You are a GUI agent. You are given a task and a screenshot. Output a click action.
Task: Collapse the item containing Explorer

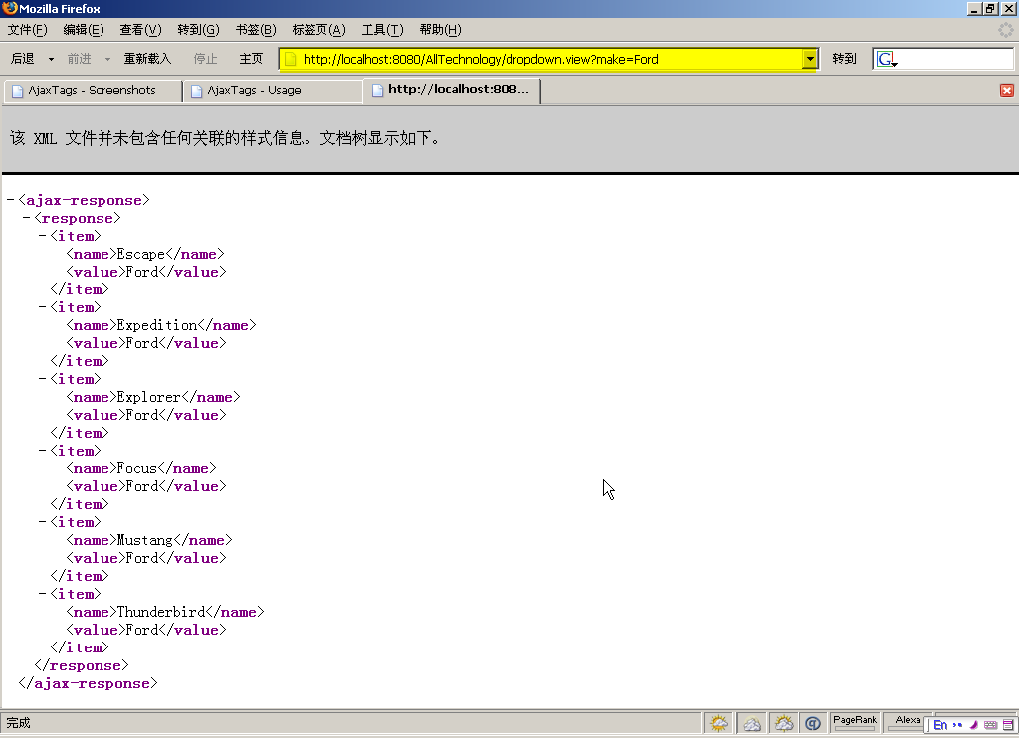point(42,378)
